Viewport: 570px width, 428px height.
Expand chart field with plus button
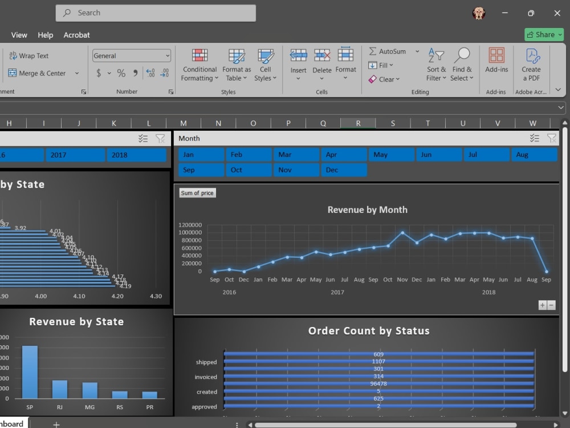pos(543,305)
